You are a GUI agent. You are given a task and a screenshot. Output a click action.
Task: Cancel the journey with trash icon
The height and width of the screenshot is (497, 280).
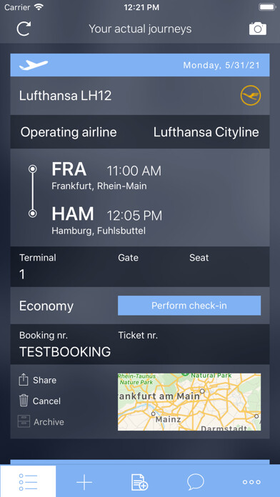point(39,401)
